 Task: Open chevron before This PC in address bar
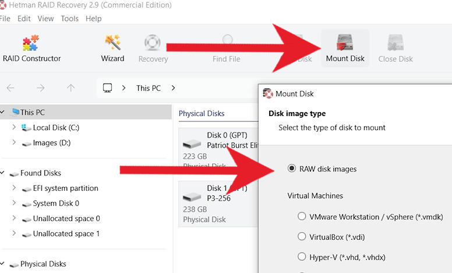tap(123, 87)
